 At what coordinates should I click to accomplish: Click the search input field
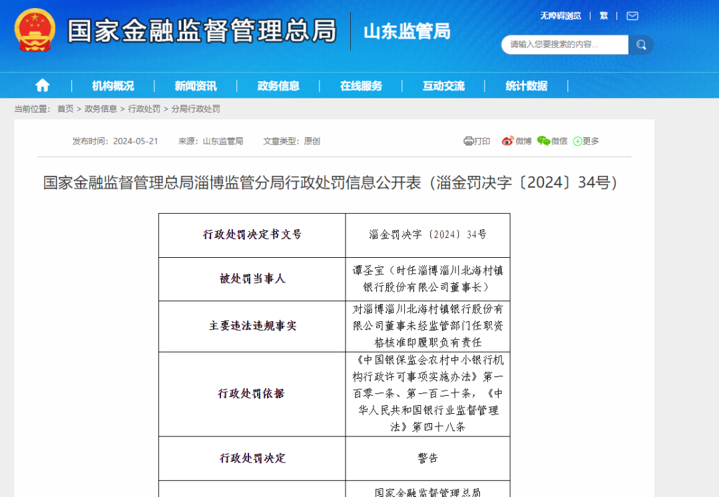(565, 45)
